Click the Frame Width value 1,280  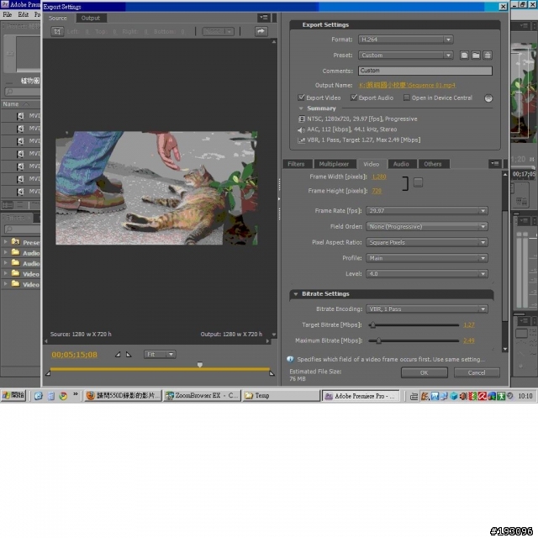(x=379, y=177)
